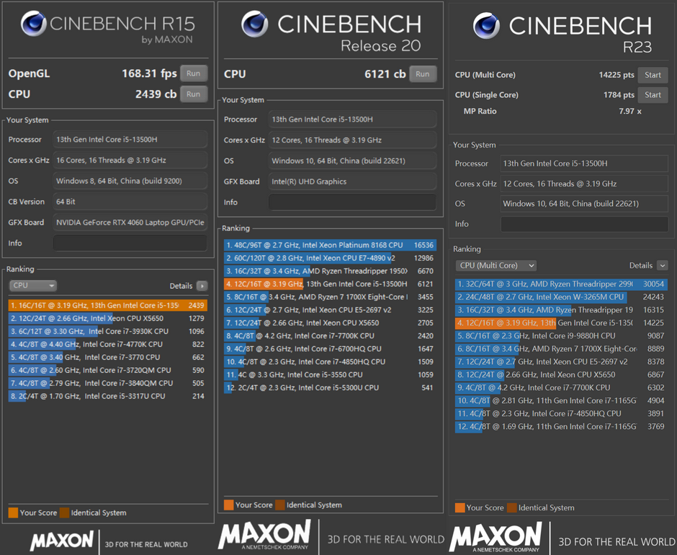Image resolution: width=677 pixels, height=555 pixels.
Task: Select the Core i7-4850HQ row scoring 1509
Action: click(330, 361)
